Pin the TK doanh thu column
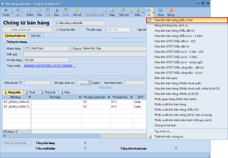The image size is (228, 158). tap(131, 97)
